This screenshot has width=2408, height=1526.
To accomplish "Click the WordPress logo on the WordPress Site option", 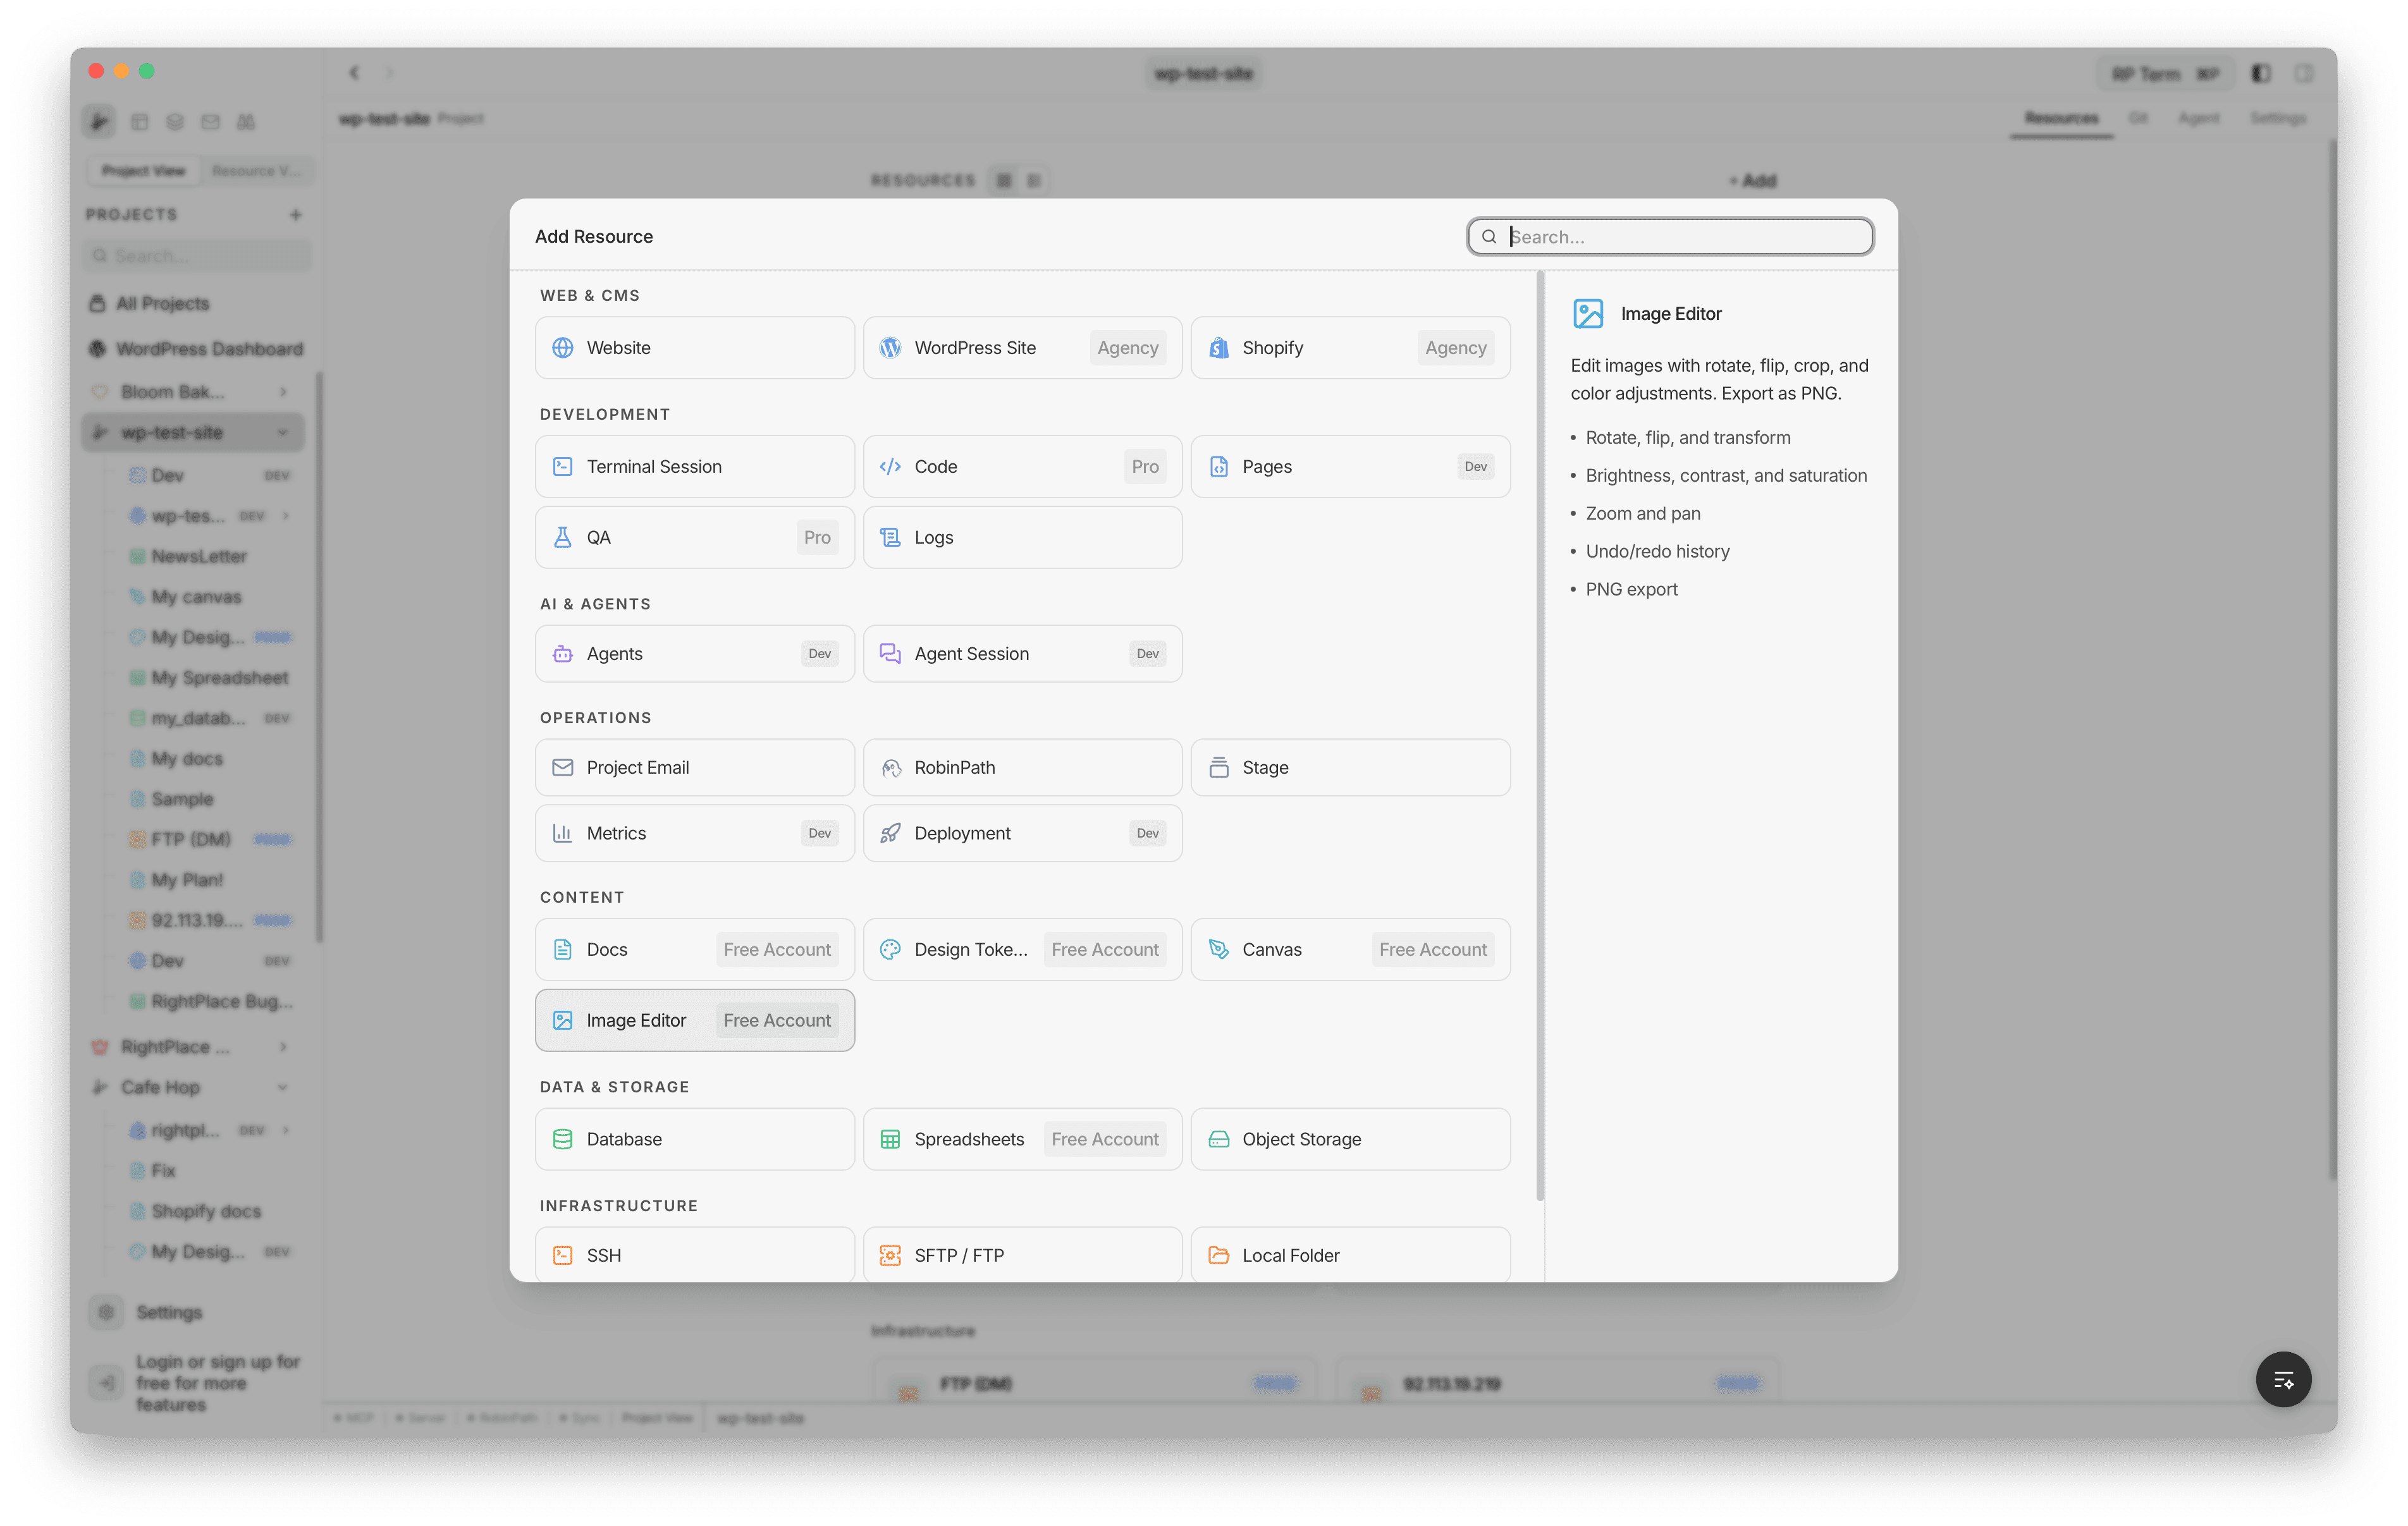I will coord(890,347).
